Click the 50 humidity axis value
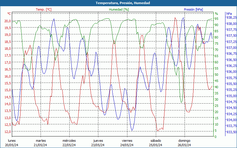The width and height of the screenshot is (237, 148). 217,75
